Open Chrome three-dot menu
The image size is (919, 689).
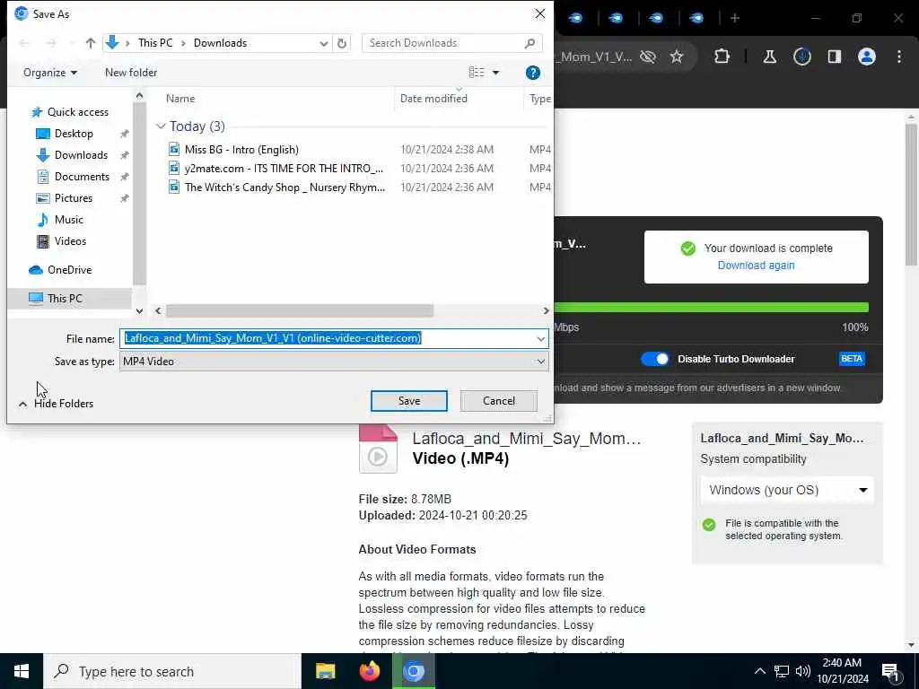899,57
